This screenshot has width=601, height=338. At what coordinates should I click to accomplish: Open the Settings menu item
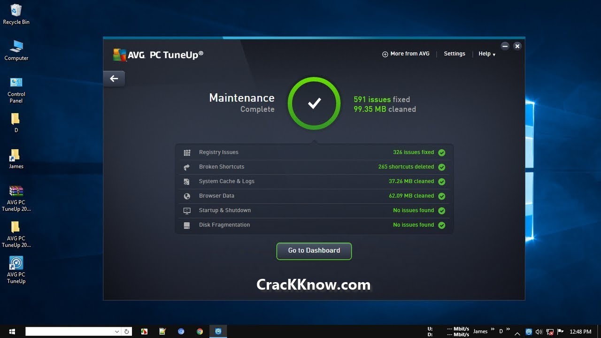(x=455, y=54)
